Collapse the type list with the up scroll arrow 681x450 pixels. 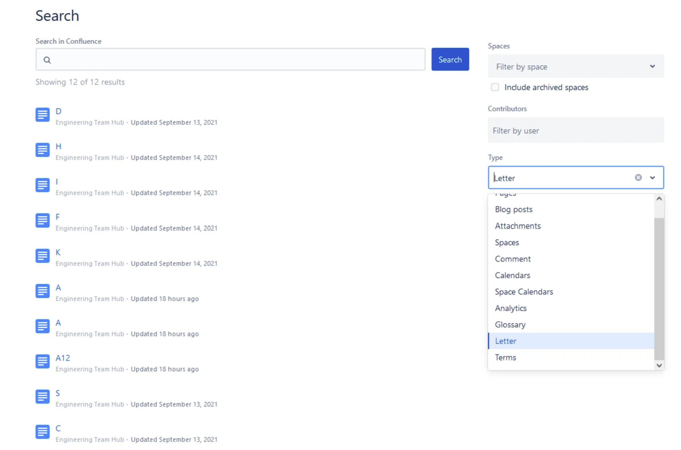click(x=659, y=199)
